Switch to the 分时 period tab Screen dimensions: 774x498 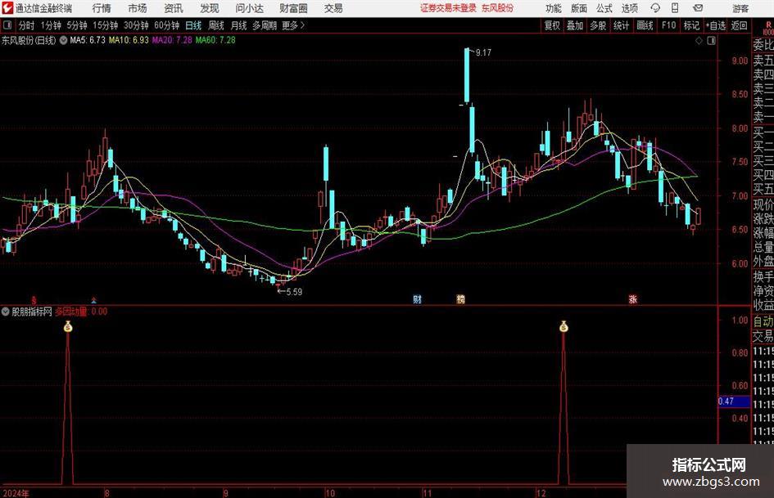[x=27, y=25]
